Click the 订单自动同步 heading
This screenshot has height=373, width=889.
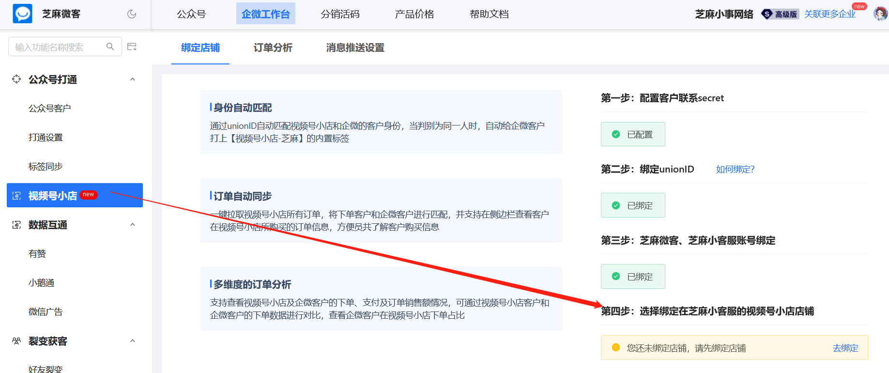pyautogui.click(x=243, y=196)
